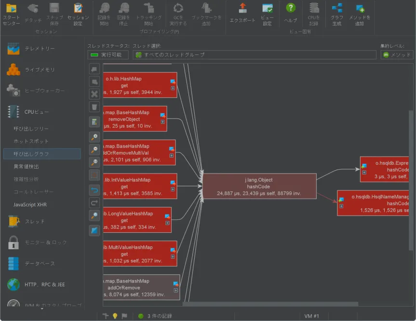Click the Detach (デタッチ) session icon

33,13
